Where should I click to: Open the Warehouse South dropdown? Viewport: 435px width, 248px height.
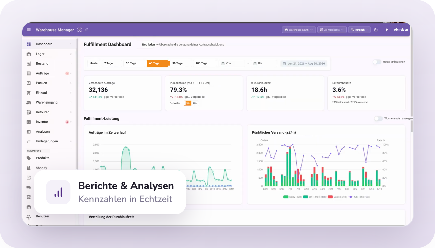click(299, 30)
